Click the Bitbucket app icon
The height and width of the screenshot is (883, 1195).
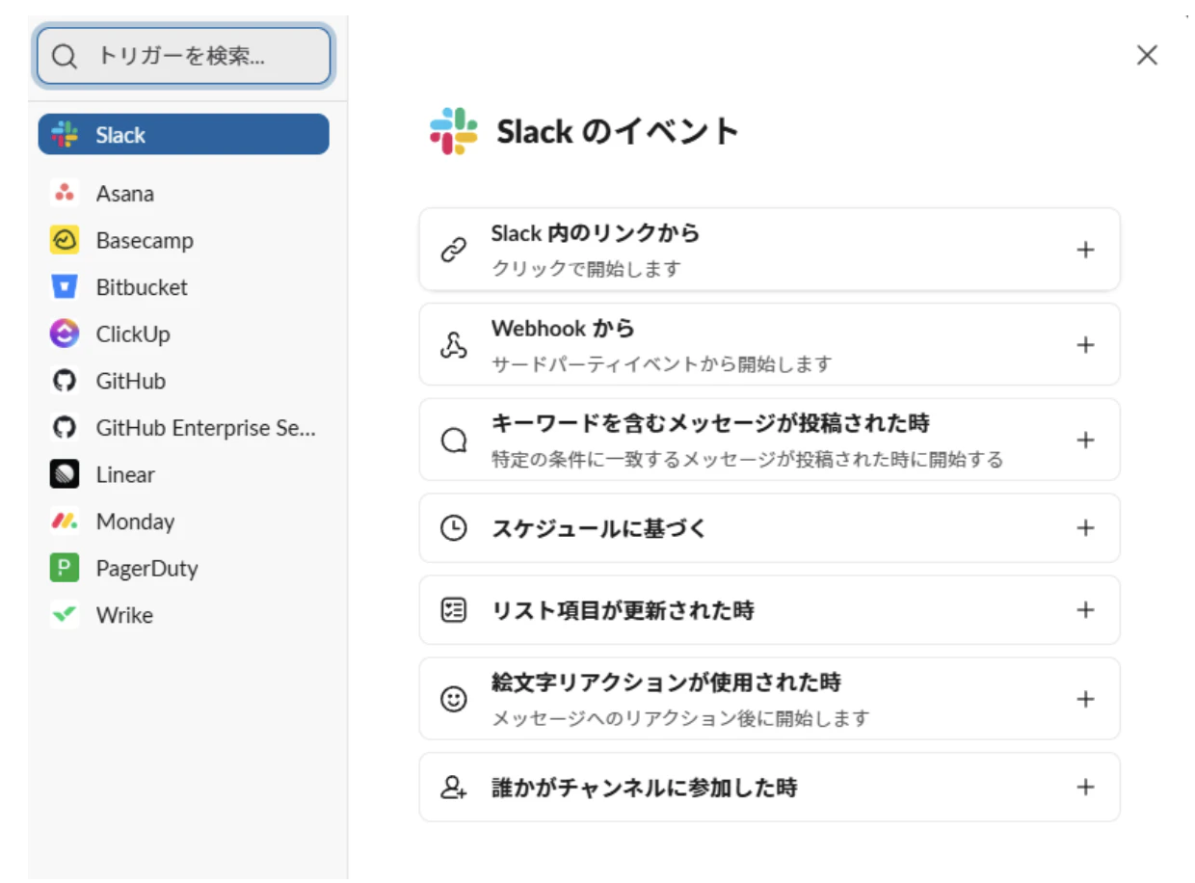coord(65,287)
